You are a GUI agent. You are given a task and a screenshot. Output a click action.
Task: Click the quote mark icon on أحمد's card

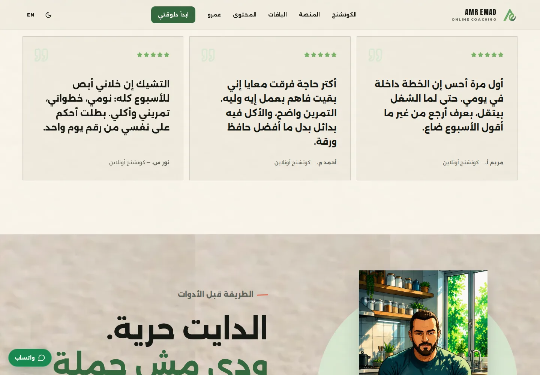pos(208,55)
